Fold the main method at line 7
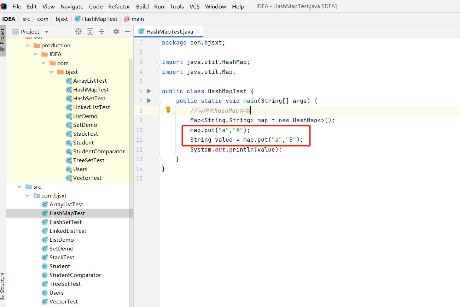The width and height of the screenshot is (460, 307). coord(159,101)
